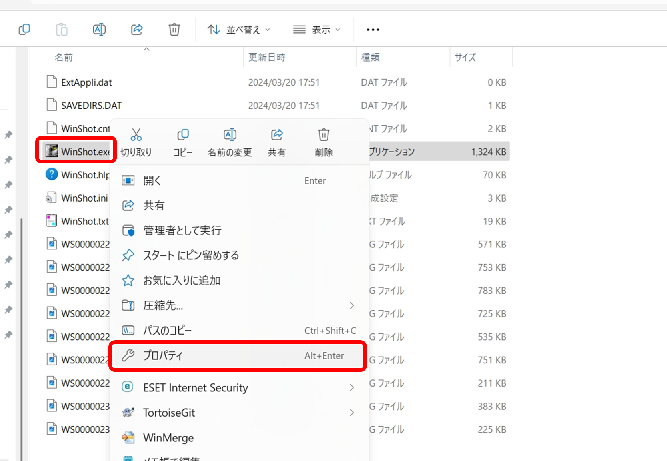Select the TortoiseGit turtle icon

[128, 412]
